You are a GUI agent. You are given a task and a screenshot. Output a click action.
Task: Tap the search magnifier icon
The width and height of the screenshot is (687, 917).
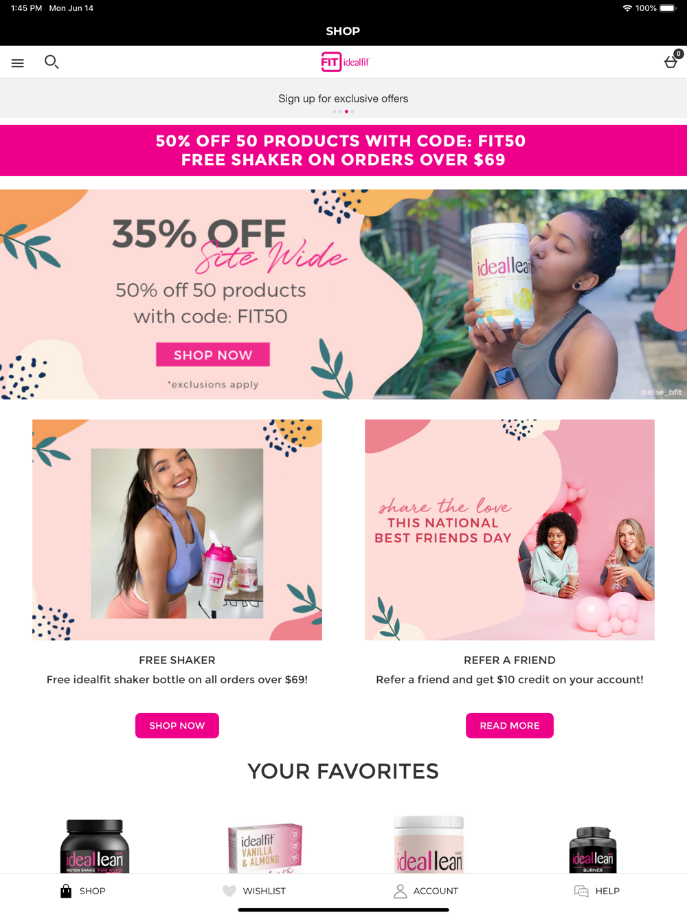point(52,62)
